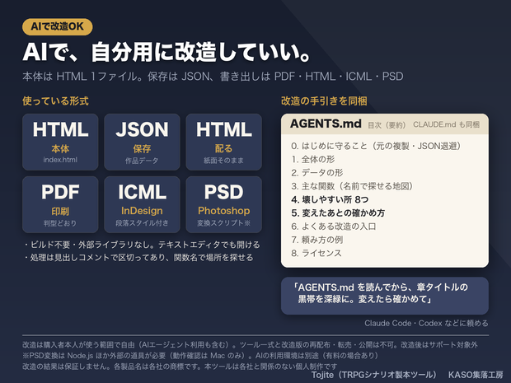The image size is (511, 383).
Task: Click bold item 4 壊しやすい所 8つ
Action: (330, 199)
